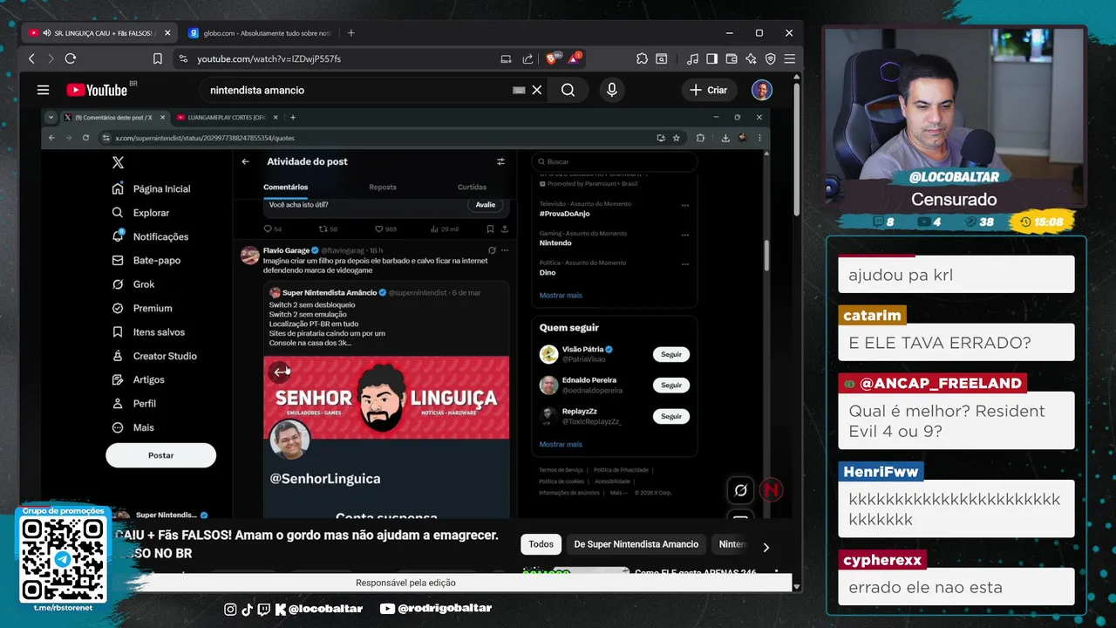The height and width of the screenshot is (628, 1116).
Task: Submit search with the magnifier button
Action: pyautogui.click(x=568, y=90)
